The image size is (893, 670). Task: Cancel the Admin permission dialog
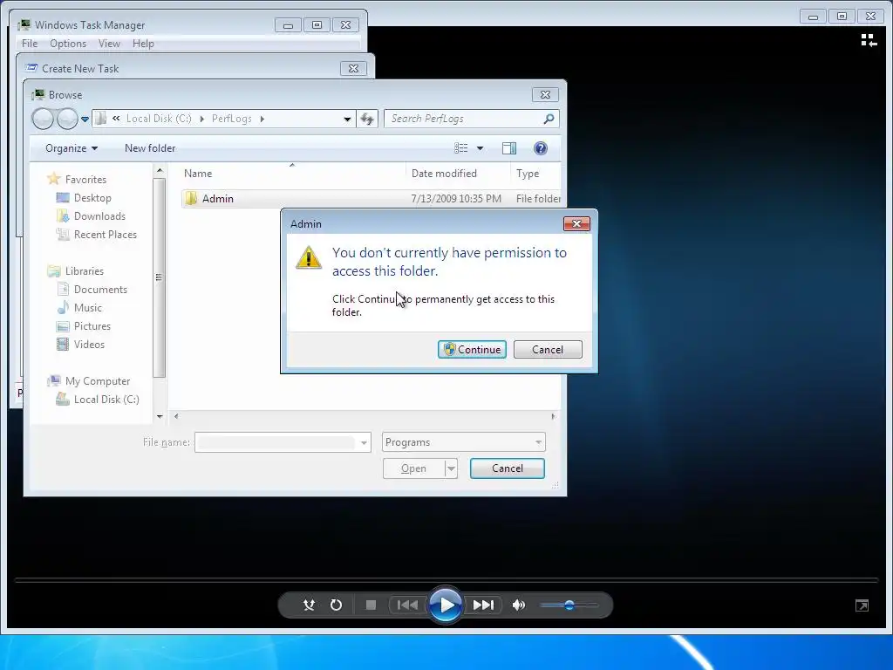(x=548, y=349)
